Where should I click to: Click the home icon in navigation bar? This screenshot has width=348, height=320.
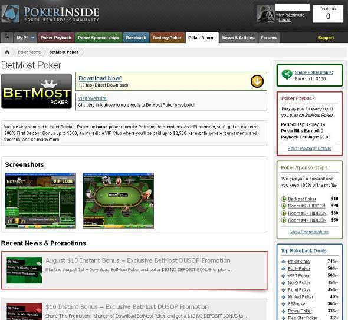tap(7, 38)
